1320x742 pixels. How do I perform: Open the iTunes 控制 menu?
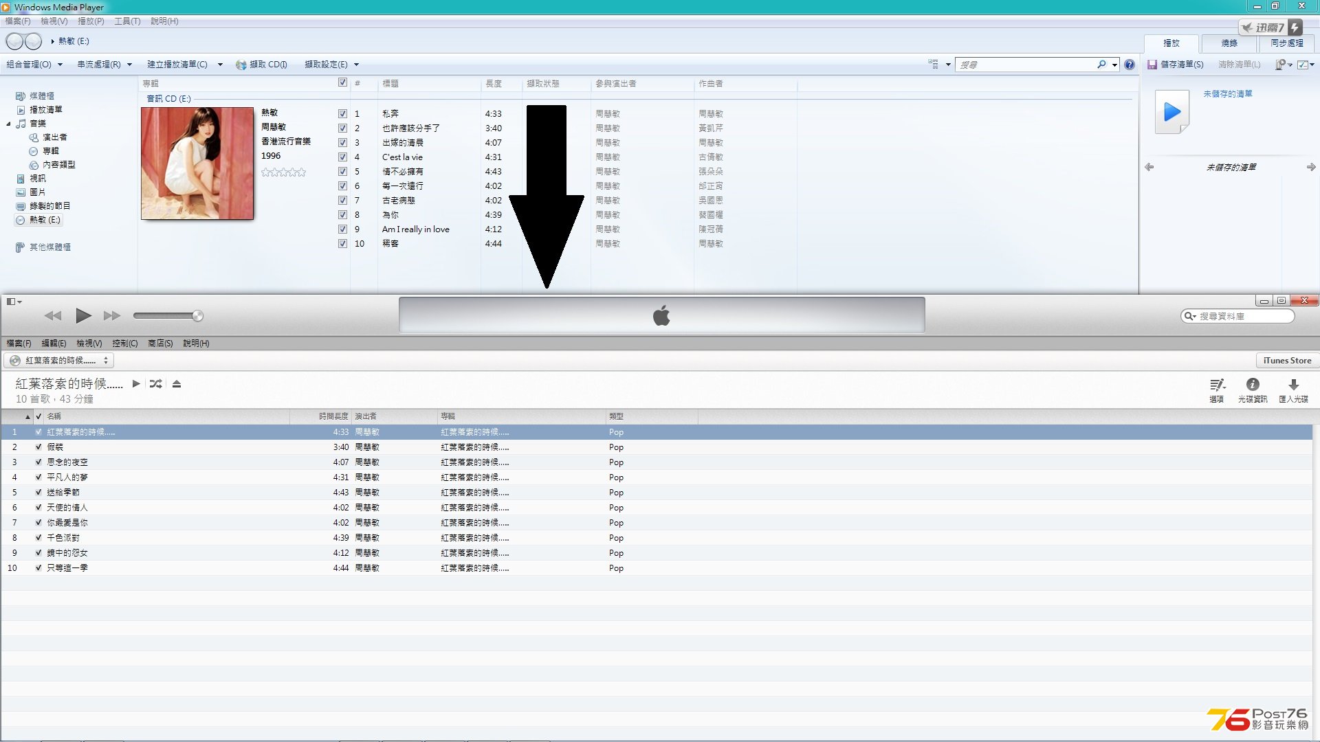125,344
